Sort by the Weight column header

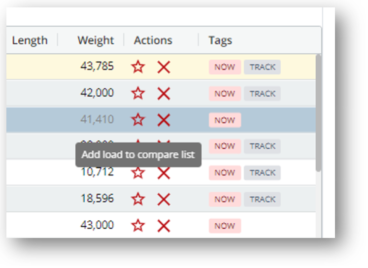(95, 40)
